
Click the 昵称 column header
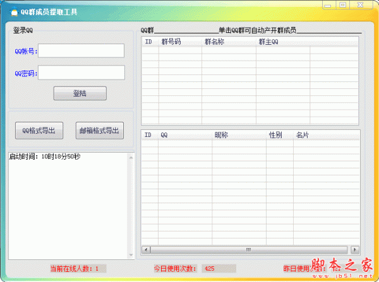pyautogui.click(x=239, y=135)
